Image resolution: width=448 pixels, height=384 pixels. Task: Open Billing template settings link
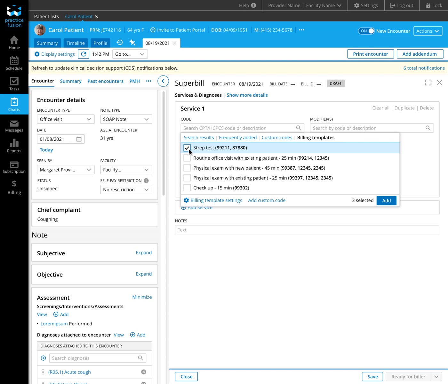coord(213,200)
